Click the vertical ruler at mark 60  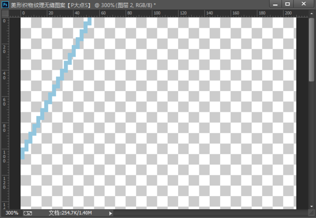tap(4, 102)
